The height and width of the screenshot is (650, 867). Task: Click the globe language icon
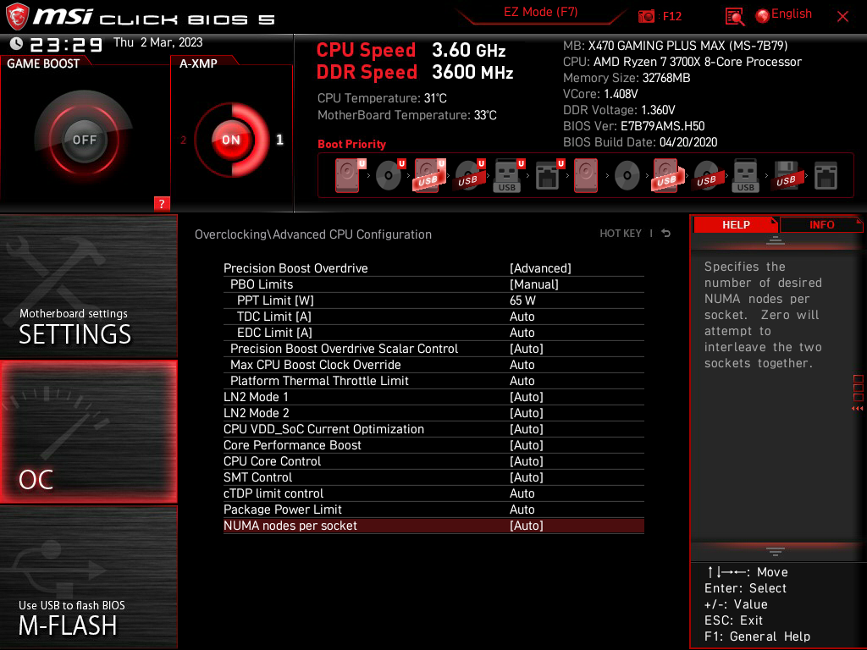click(763, 16)
